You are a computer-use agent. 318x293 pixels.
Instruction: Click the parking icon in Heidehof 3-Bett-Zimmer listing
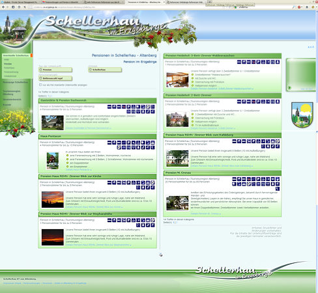(x=258, y=62)
